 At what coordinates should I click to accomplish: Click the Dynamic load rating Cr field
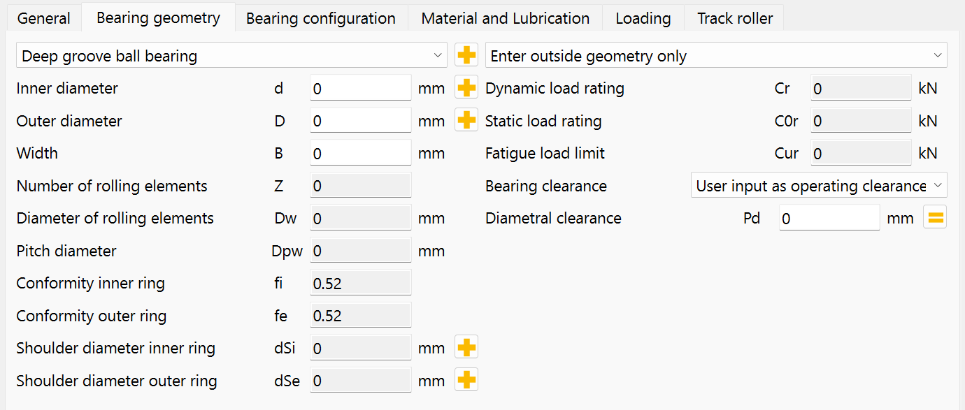(x=861, y=88)
